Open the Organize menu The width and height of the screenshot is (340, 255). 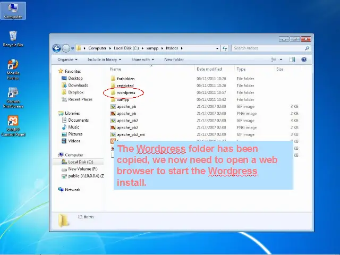67,59
